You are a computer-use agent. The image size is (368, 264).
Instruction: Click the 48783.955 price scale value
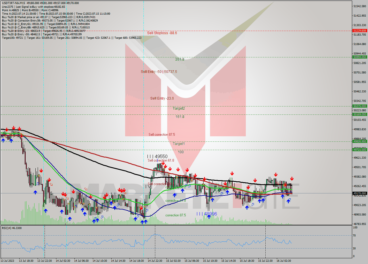[x=360, y=224]
